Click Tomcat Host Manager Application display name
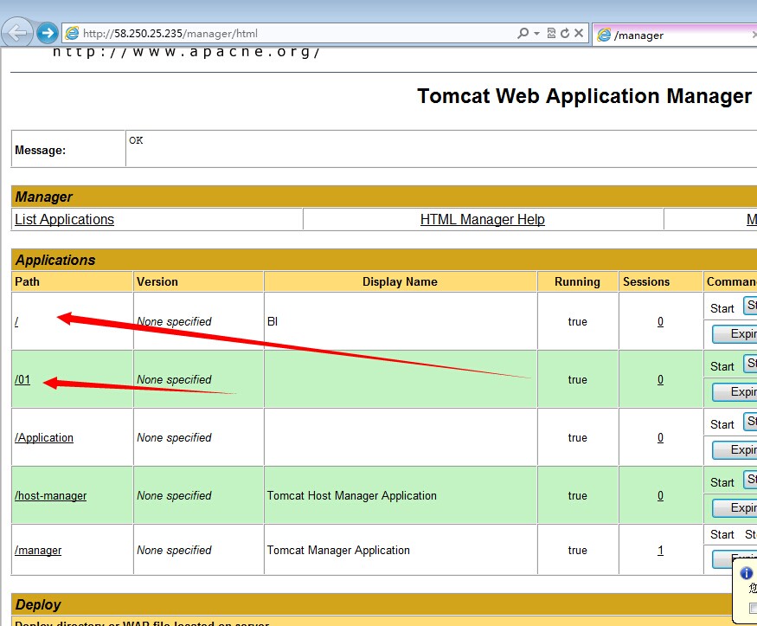The width and height of the screenshot is (757, 626). pyautogui.click(x=351, y=495)
